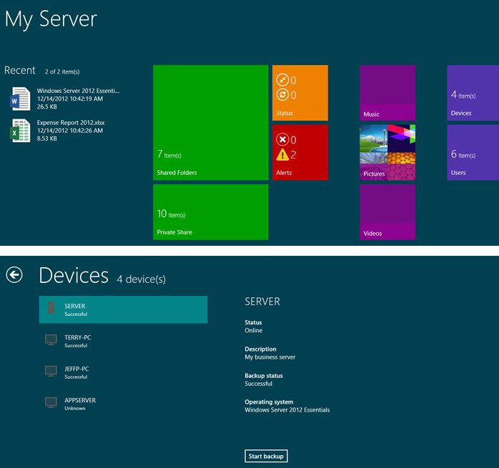Screen dimensions: 499x468
Task: Open the Users tile showing 6 items
Action: tap(473, 151)
